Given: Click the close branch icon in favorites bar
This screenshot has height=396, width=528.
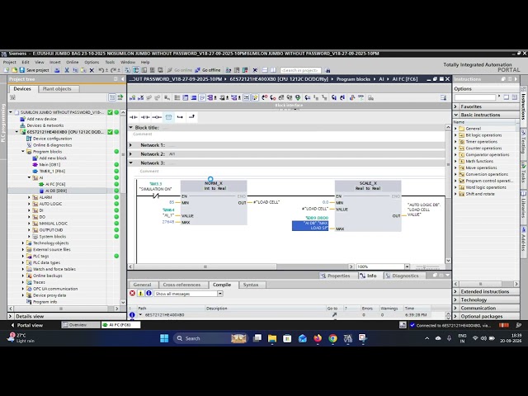Looking at the screenshot, I should [x=191, y=117].
